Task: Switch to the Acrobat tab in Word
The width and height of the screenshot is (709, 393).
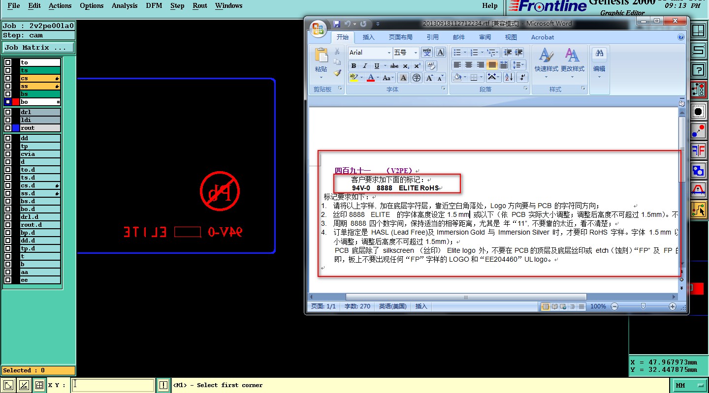Action: (x=543, y=37)
